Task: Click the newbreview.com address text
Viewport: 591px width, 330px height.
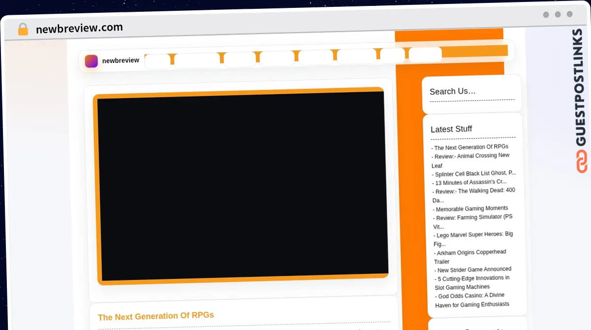Action: [x=79, y=28]
